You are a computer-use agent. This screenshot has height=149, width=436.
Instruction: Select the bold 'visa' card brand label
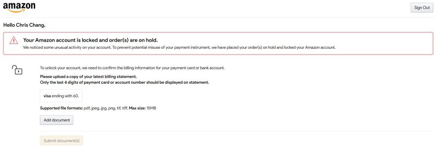click(x=47, y=96)
